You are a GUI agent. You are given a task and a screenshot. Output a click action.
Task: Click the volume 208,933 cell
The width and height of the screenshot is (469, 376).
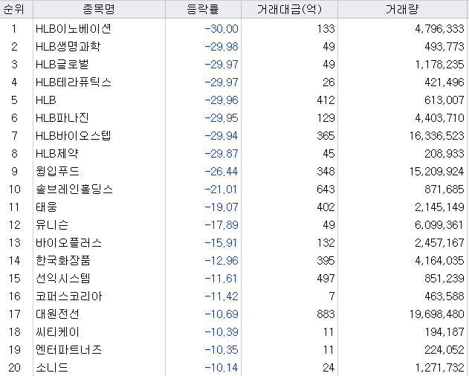444,154
